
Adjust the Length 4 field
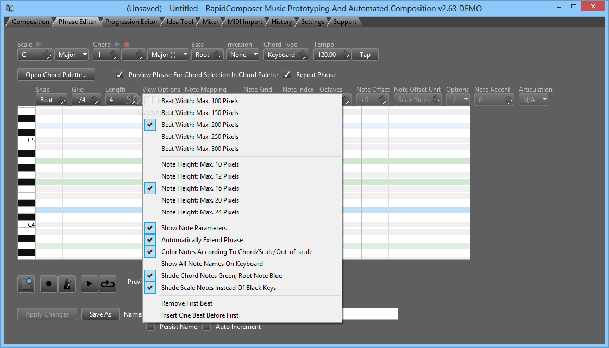[x=121, y=100]
